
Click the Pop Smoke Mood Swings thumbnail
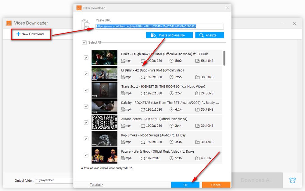[x=104, y=139]
